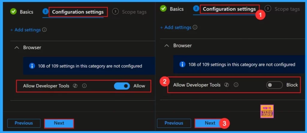Click the green checkmark beside Basics in left panel
The image size is (307, 133).
[13, 12]
